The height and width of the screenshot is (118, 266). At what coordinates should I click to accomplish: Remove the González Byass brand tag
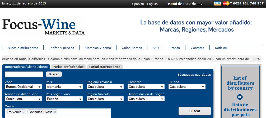click(55, 112)
